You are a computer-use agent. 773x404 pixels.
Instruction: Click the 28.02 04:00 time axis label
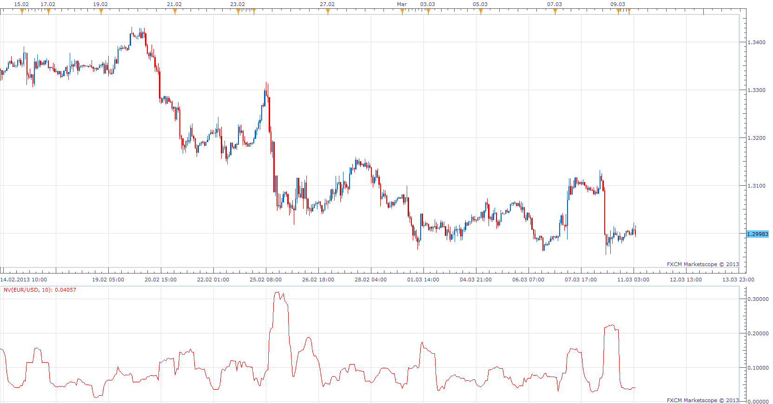370,280
